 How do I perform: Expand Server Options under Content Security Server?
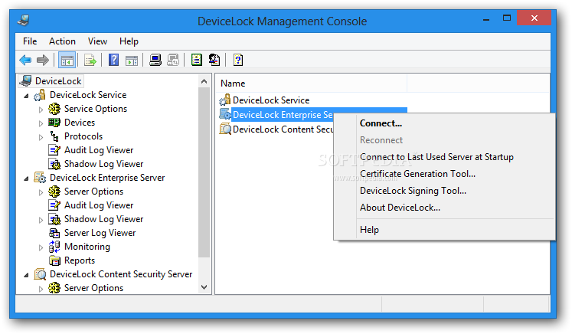(x=41, y=289)
